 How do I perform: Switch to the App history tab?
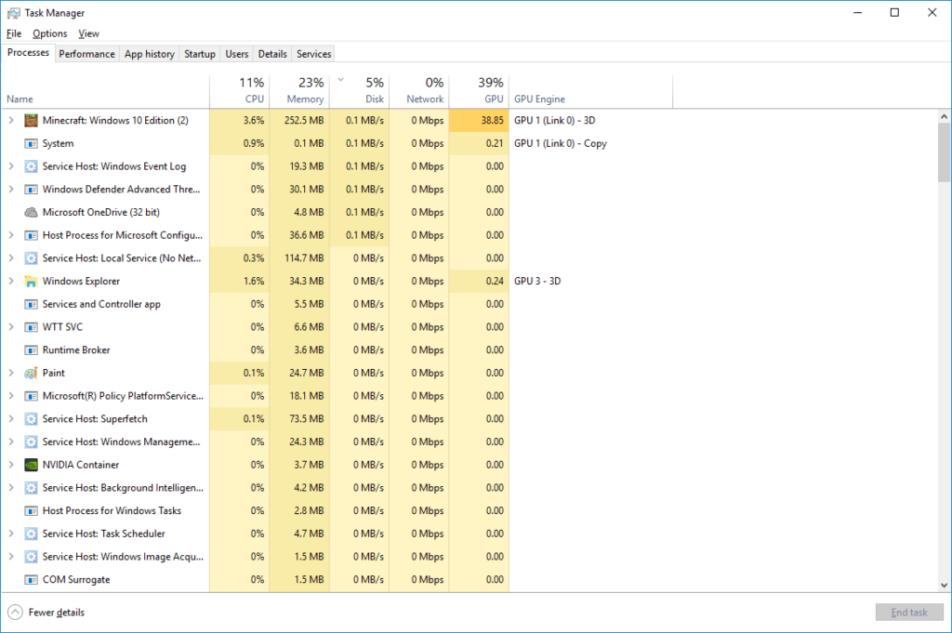(x=150, y=54)
